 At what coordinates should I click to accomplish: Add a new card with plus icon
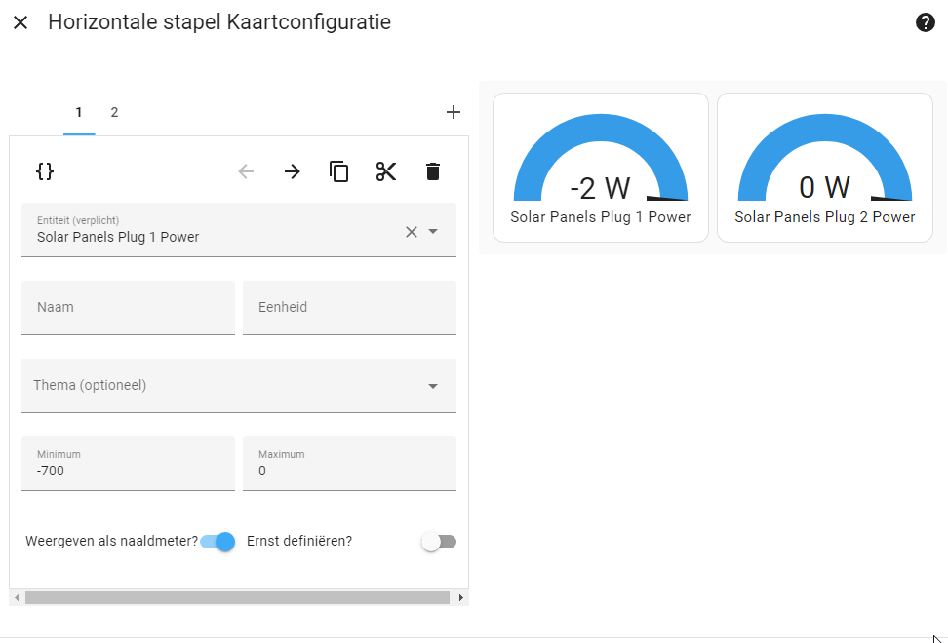click(454, 112)
